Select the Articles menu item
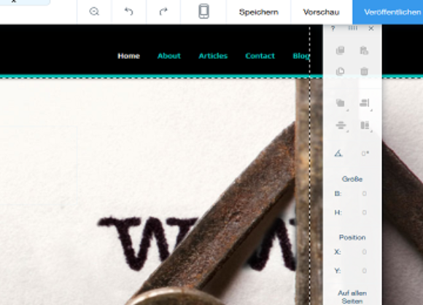 213,56
